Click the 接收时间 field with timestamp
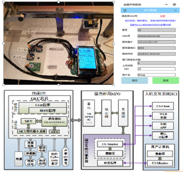The height and width of the screenshot is (172, 183). pos(156,54)
